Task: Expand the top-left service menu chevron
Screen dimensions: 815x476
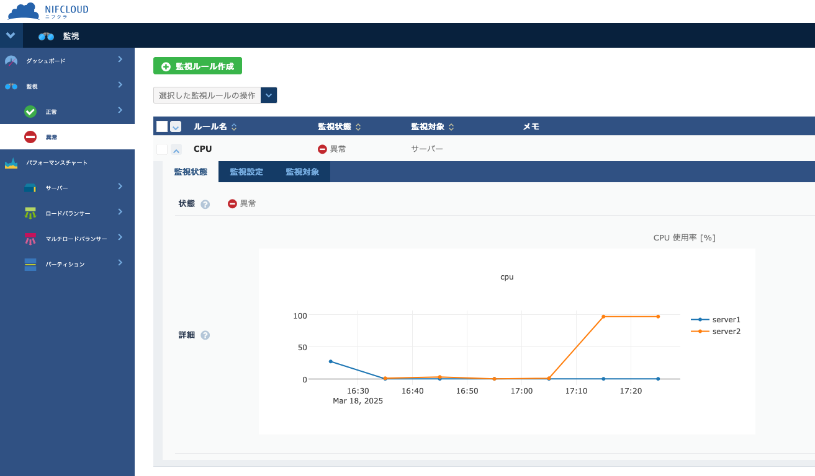Action: coord(11,35)
